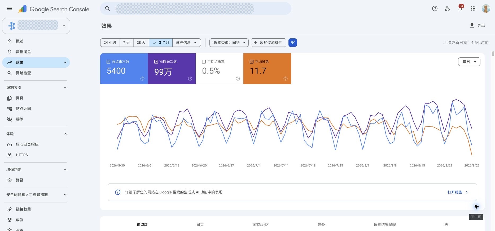Screen dimensions: 495x231
Task: Click the export download icon
Action: point(472,25)
